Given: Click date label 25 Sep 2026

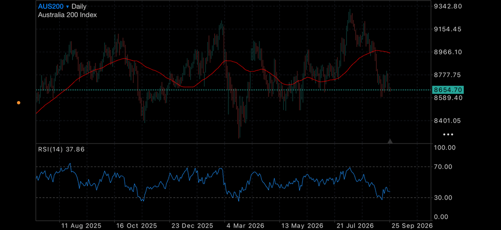Looking at the screenshot, I should pos(411,226).
